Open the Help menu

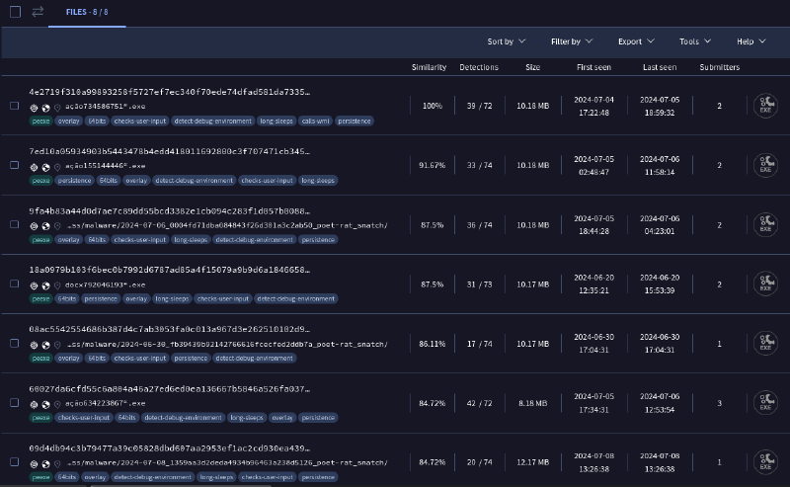click(750, 41)
